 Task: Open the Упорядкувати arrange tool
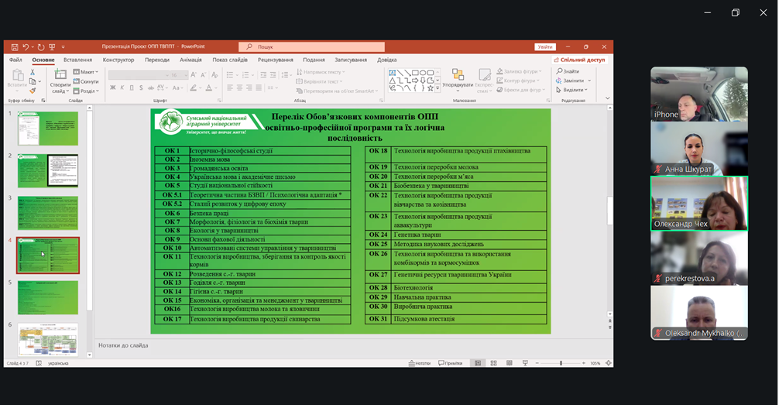pos(458,81)
